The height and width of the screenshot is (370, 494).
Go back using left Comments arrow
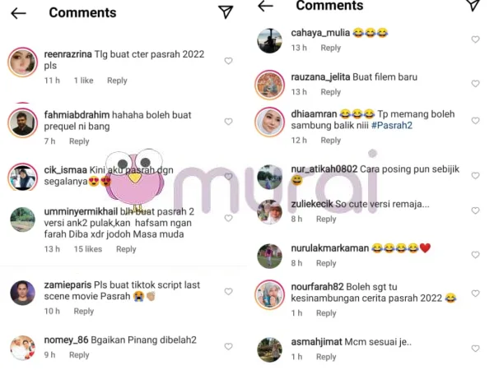[18, 13]
